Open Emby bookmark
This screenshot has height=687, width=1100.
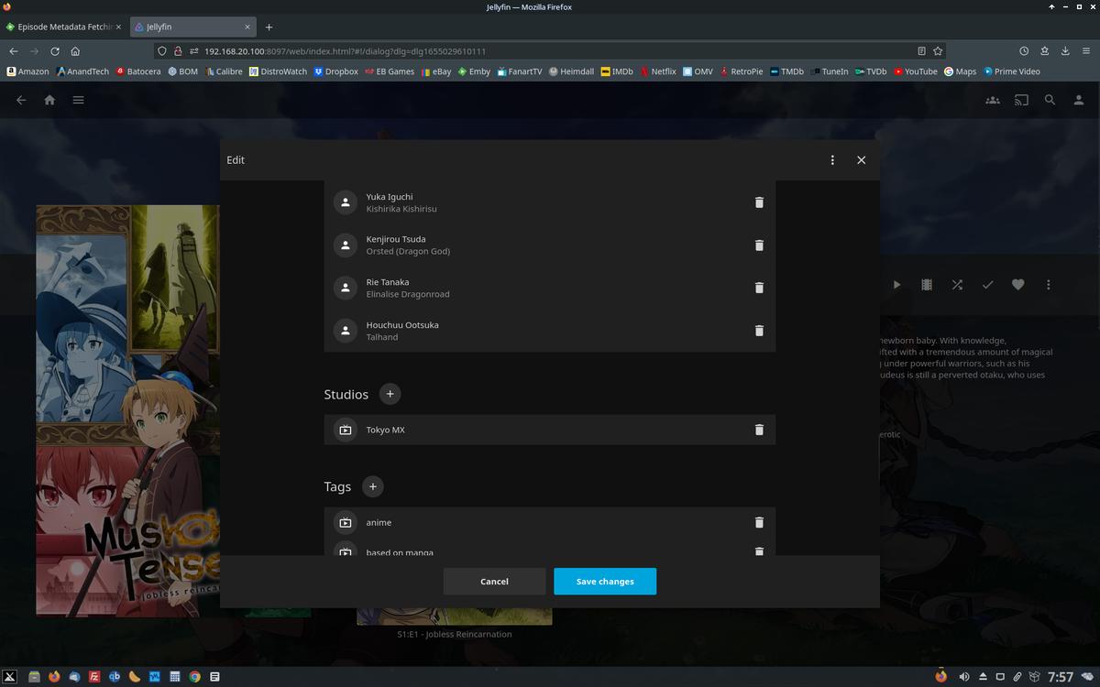tap(474, 71)
